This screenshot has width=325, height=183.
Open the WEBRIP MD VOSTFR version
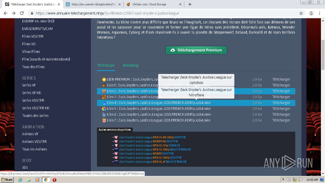point(148,141)
